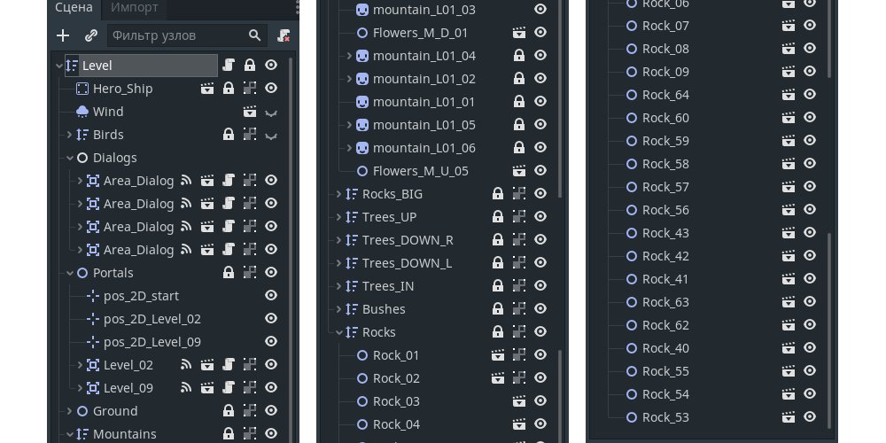The height and width of the screenshot is (443, 886).
Task: Instance a child scene via link icon
Action: pos(90,35)
